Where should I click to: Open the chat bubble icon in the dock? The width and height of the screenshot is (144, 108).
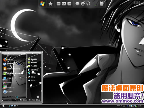77,4
